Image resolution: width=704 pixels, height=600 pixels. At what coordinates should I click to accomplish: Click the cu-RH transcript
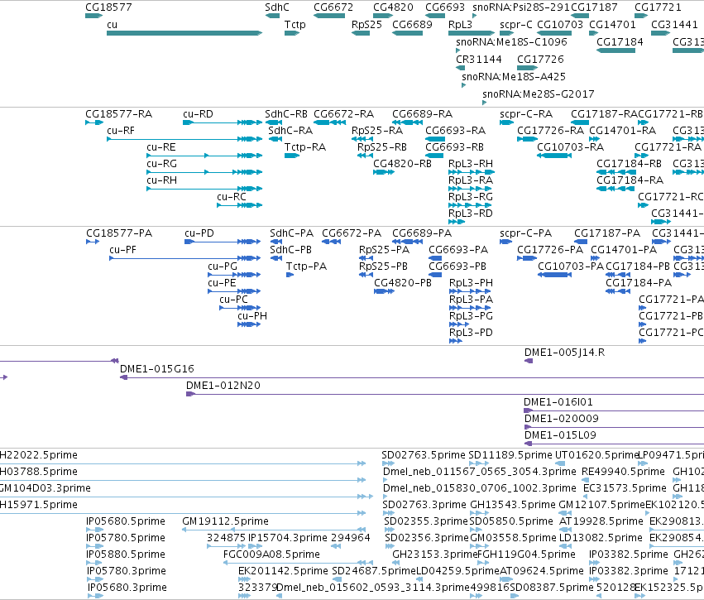click(204, 189)
